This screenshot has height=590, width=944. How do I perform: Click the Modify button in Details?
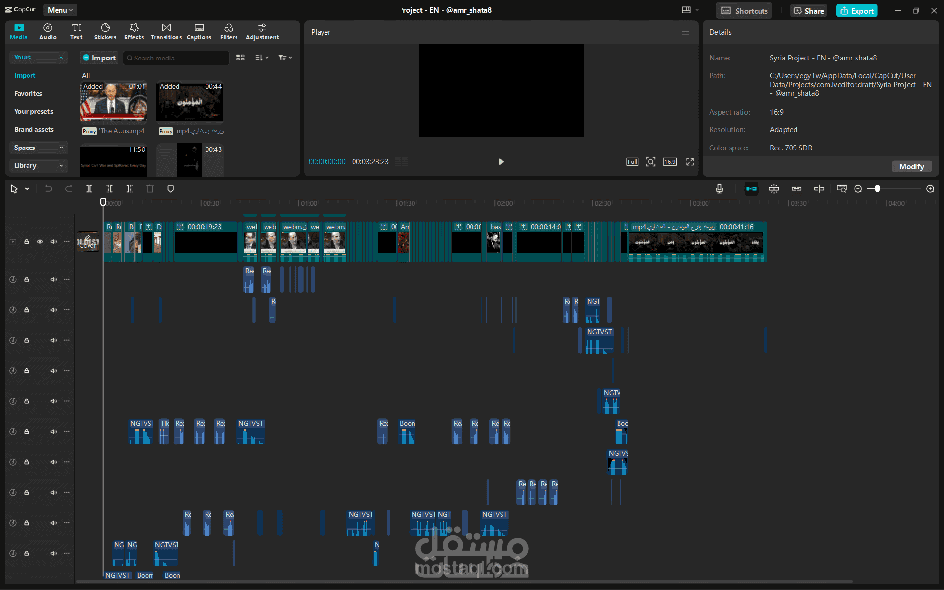coord(911,167)
